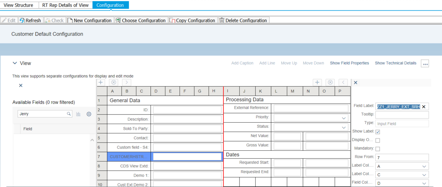The image size is (442, 187).
Task: Click the Delete Configuration trash icon
Action: point(222,20)
